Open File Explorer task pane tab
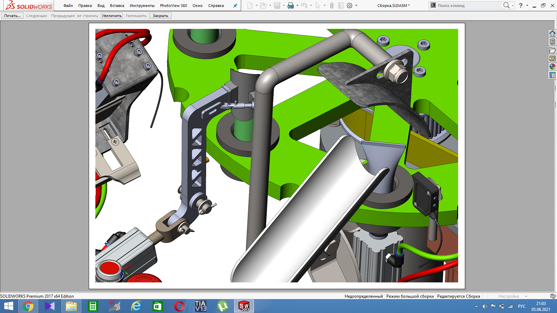The width and height of the screenshot is (557, 313). coord(552,50)
